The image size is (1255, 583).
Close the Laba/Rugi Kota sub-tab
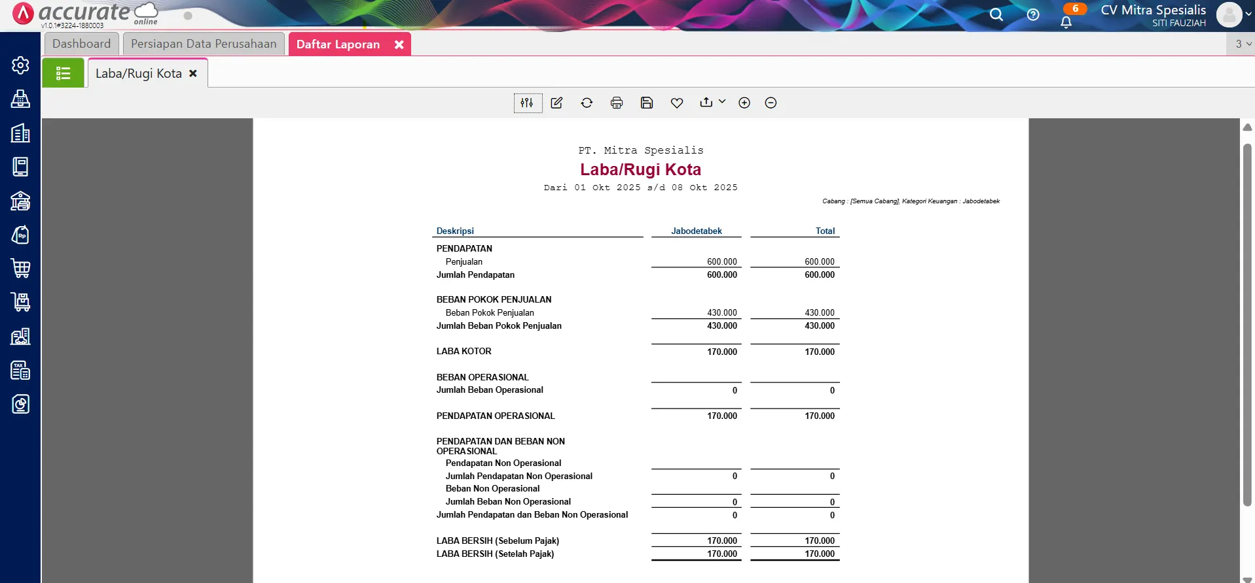click(193, 73)
